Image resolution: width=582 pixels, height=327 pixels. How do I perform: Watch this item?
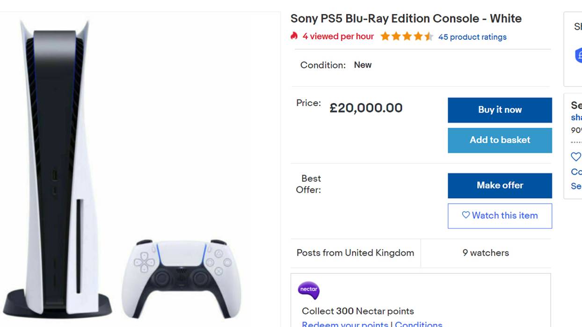500,216
